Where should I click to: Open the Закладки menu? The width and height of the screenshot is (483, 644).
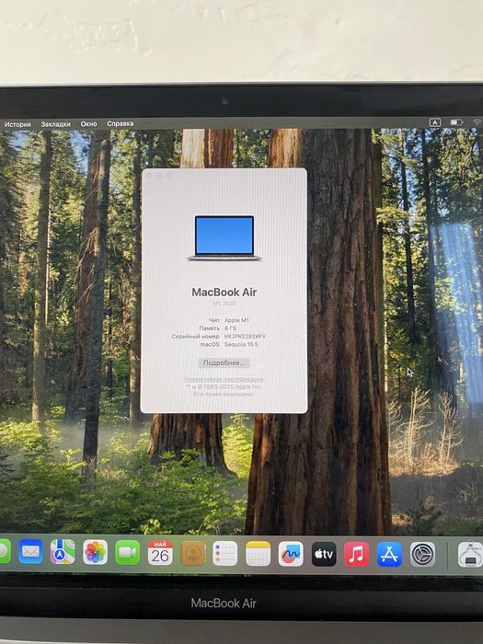(56, 124)
